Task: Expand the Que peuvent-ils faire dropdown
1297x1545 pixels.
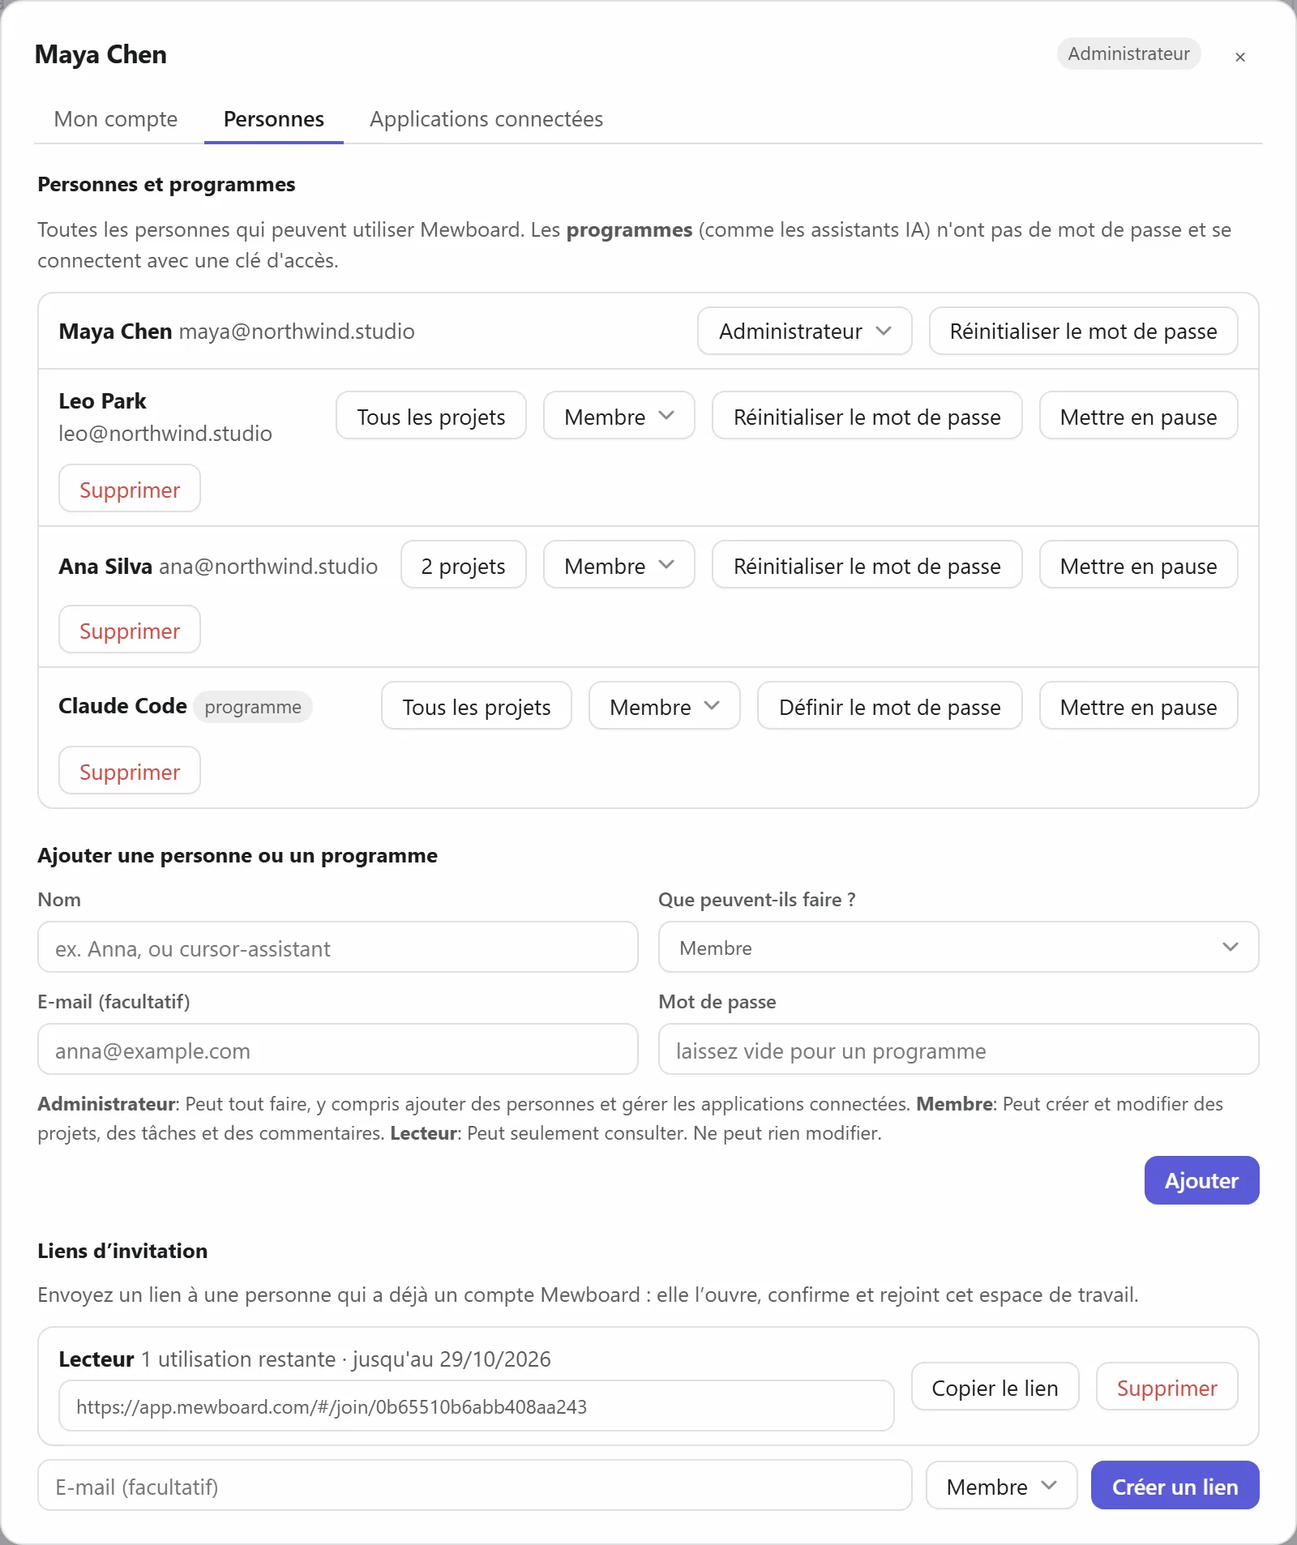Action: coord(958,948)
